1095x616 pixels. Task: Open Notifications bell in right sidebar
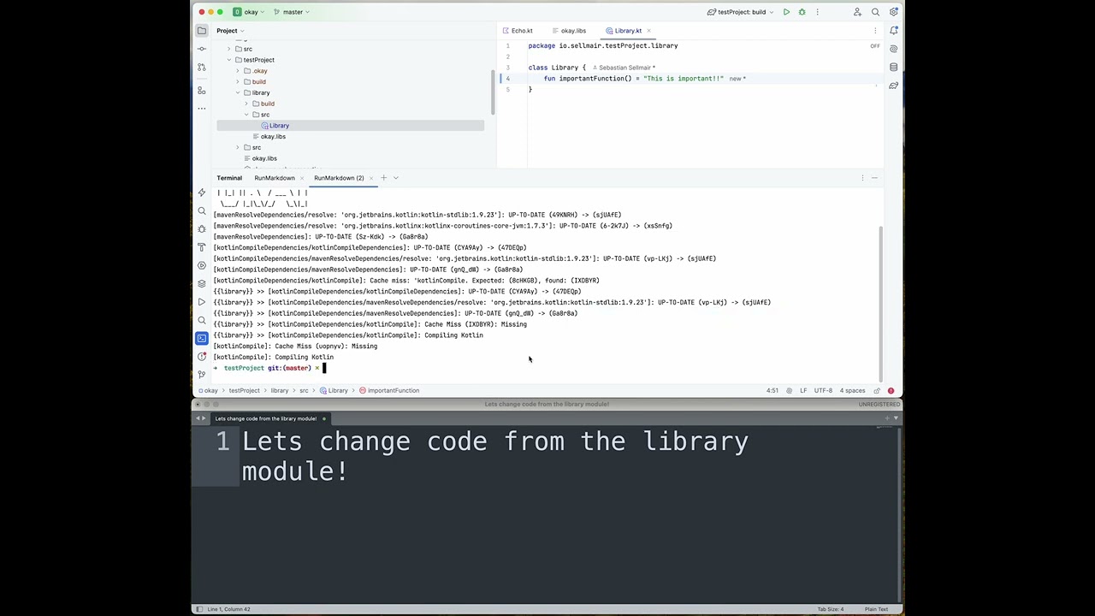click(x=893, y=31)
